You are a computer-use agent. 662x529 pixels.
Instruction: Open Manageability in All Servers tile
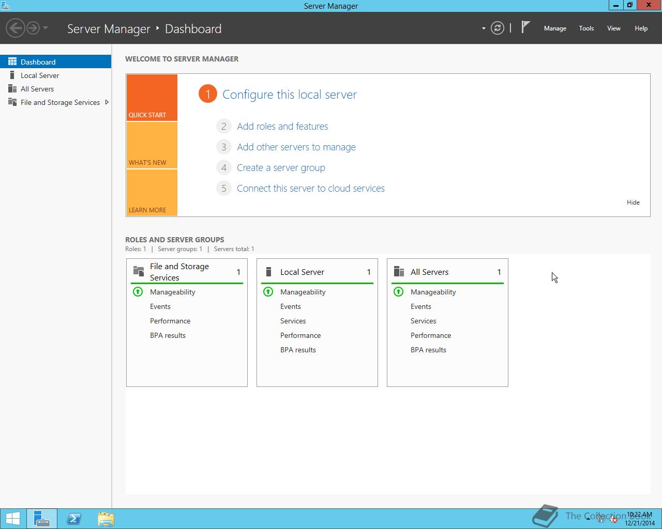click(433, 292)
